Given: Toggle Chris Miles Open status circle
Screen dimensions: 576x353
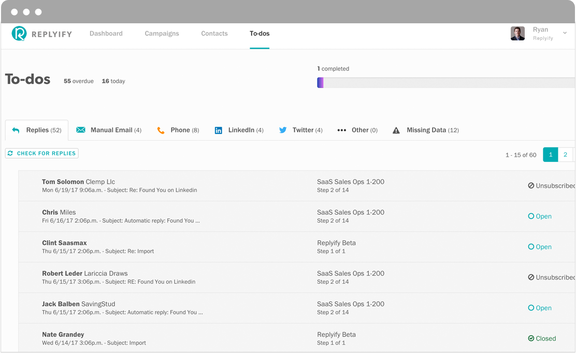Looking at the screenshot, I should point(531,216).
